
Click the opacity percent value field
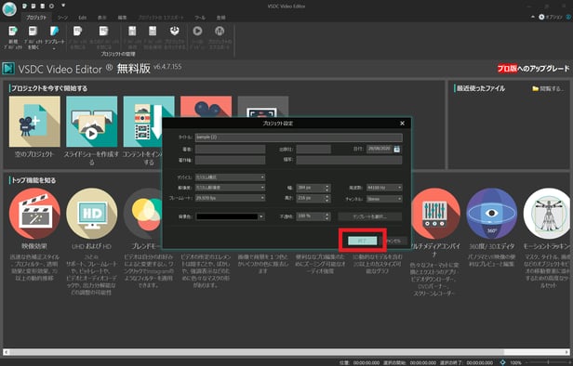[x=311, y=216]
